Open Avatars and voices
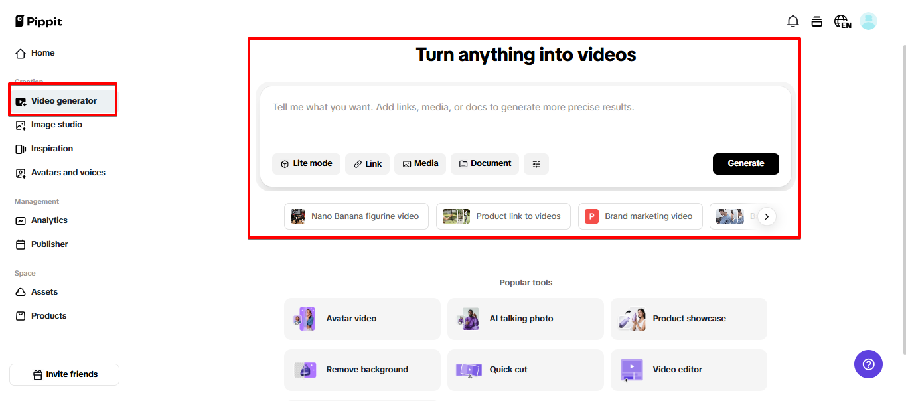This screenshot has width=906, height=401. [68, 173]
